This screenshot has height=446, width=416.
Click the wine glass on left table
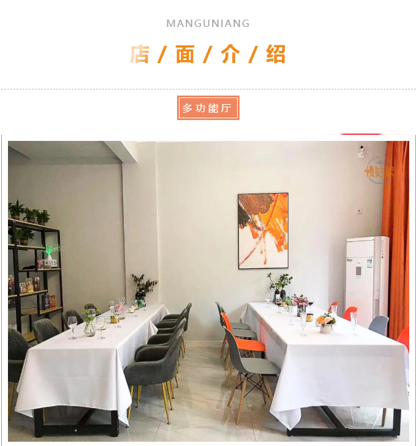[72, 327]
